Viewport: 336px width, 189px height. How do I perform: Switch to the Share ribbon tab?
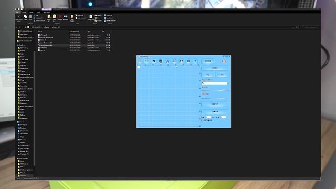[31, 12]
